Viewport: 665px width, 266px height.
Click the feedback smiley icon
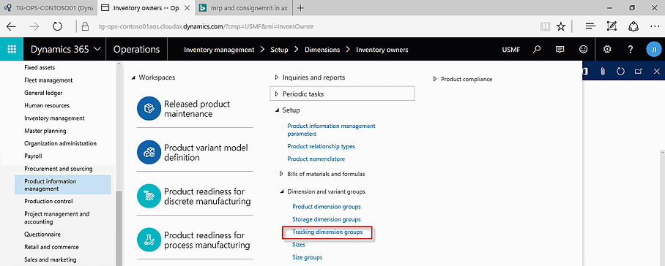583,50
